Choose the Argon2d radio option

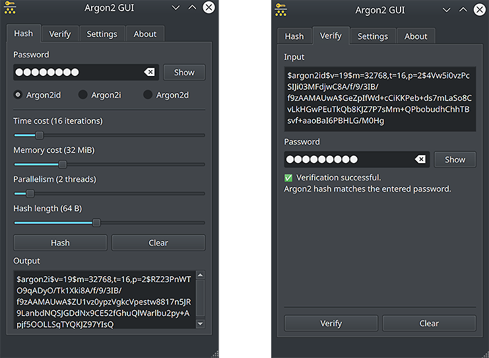click(148, 94)
